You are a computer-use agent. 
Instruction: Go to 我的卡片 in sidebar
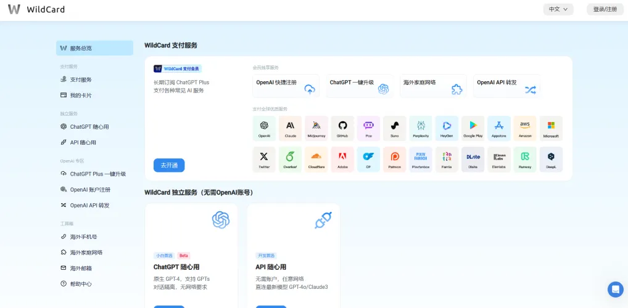81,95
